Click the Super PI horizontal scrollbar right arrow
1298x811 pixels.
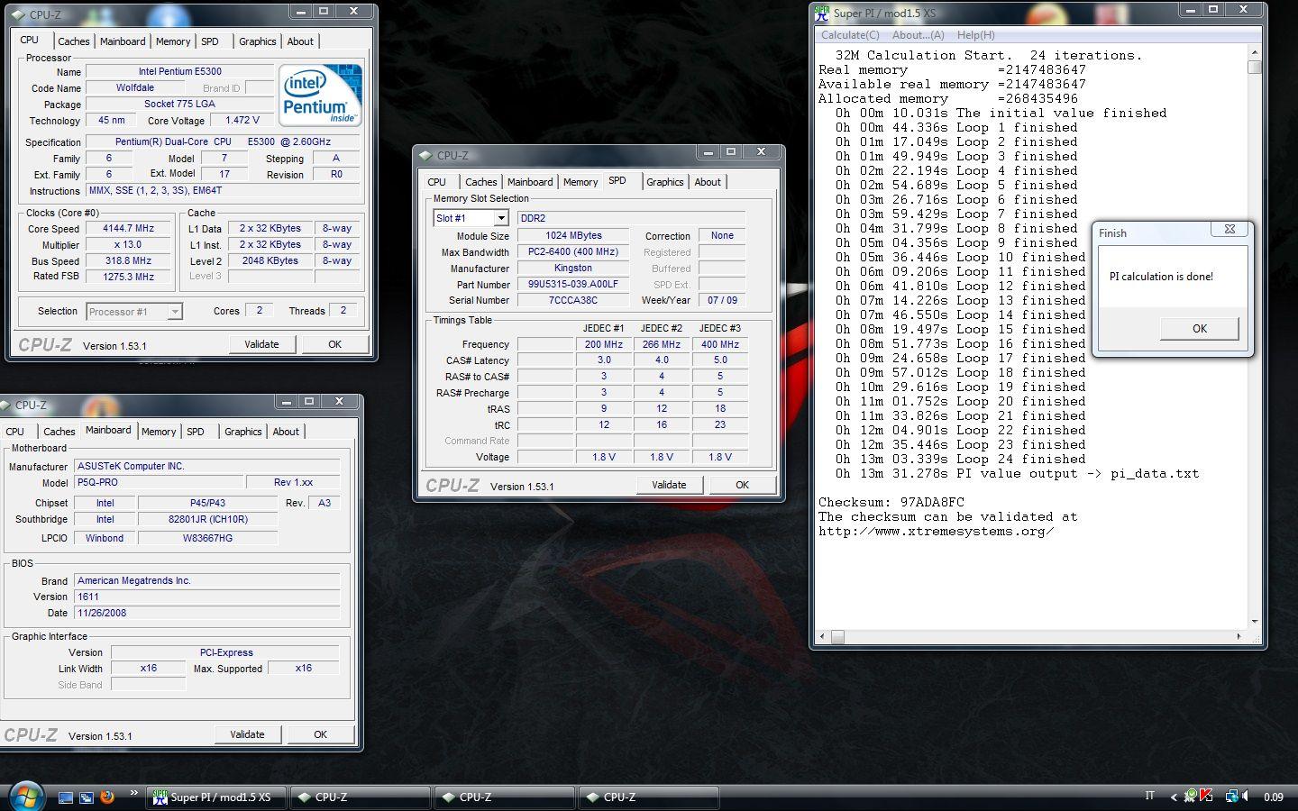1239,637
